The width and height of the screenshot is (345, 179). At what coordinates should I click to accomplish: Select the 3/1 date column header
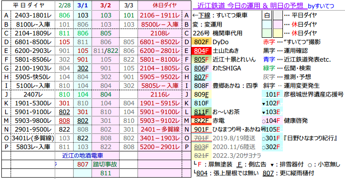click(x=83, y=6)
